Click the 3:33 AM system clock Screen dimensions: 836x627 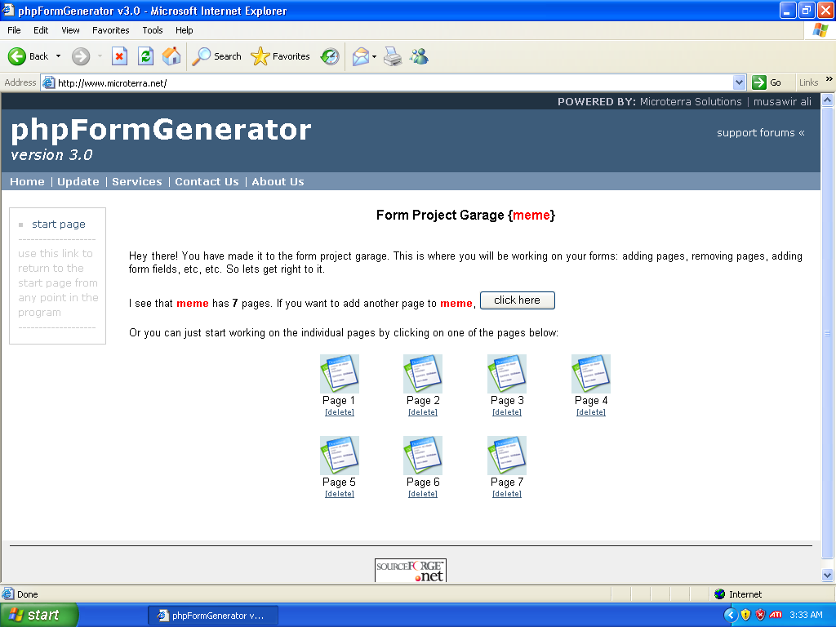[x=806, y=615]
